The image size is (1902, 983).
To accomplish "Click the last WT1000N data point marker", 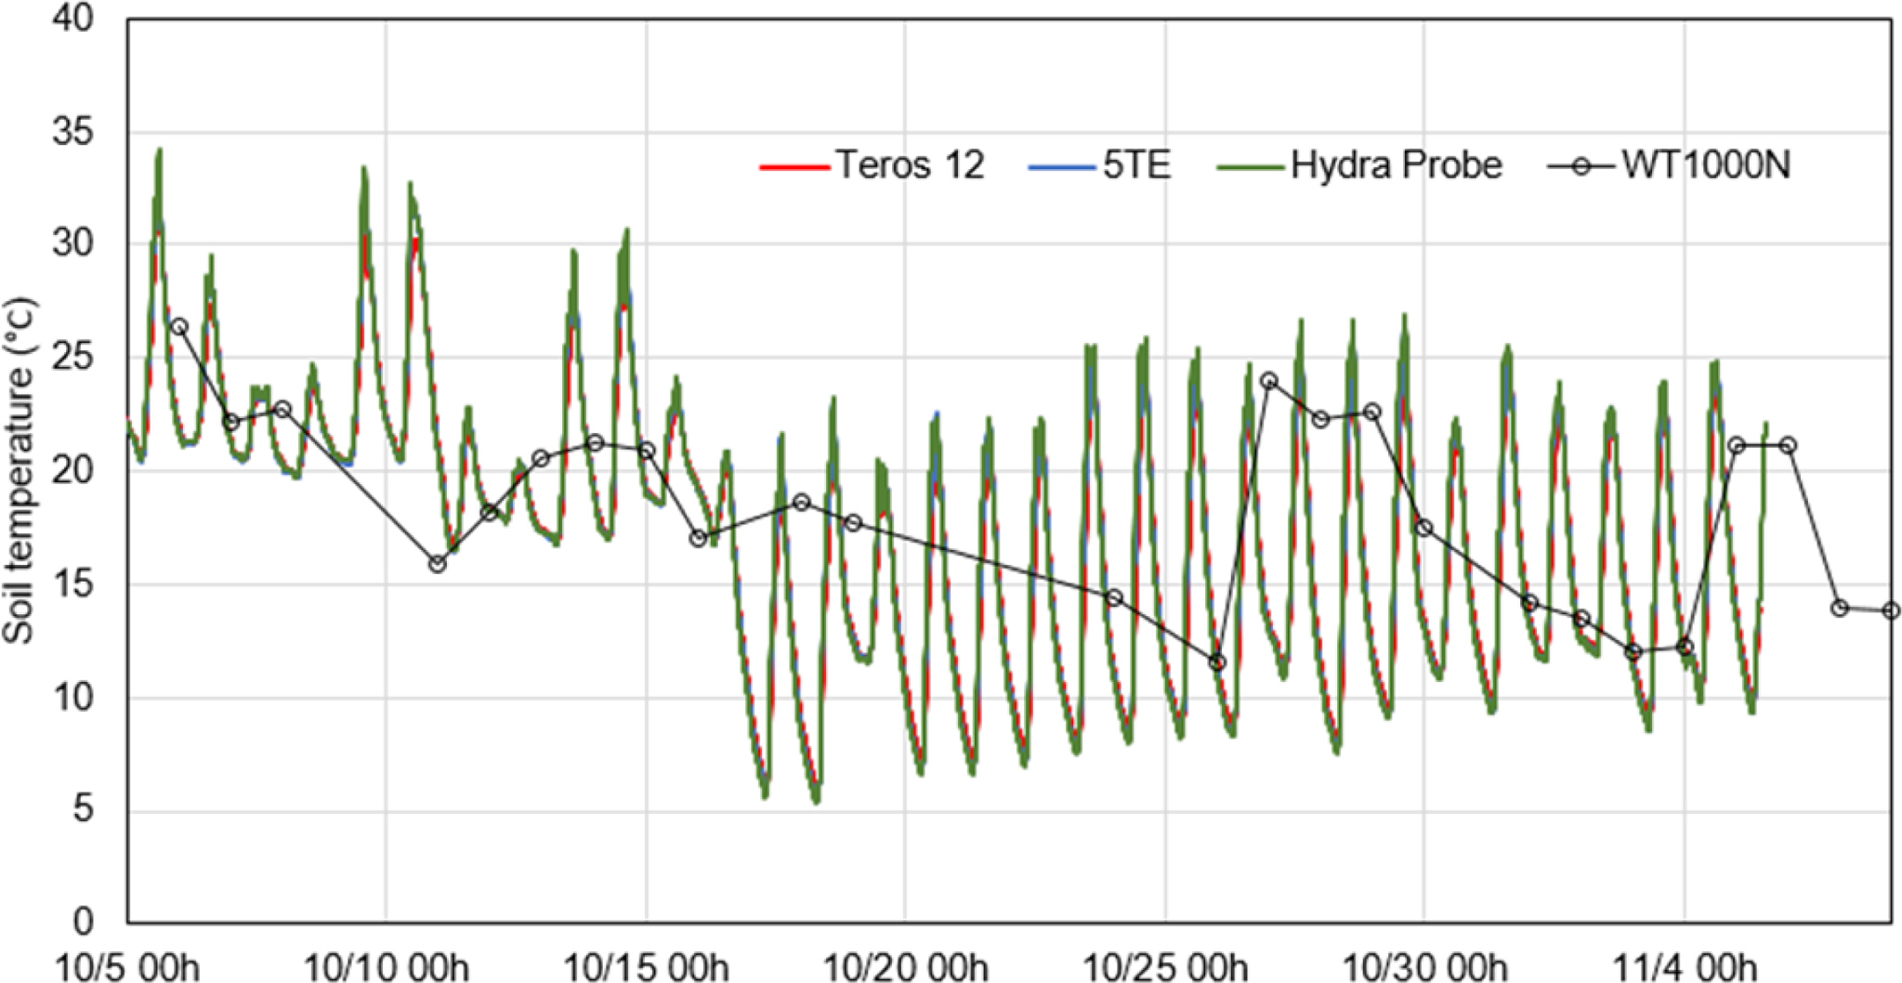I will click(1891, 610).
